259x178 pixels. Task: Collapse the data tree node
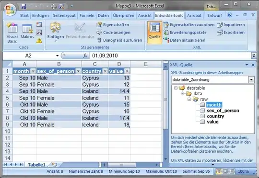pos(182,93)
